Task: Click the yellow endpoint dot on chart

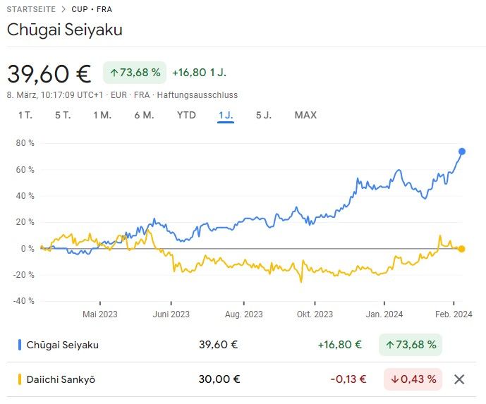Action: point(461,249)
